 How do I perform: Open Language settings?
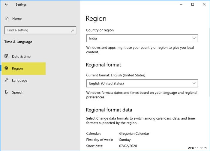coord(19,80)
